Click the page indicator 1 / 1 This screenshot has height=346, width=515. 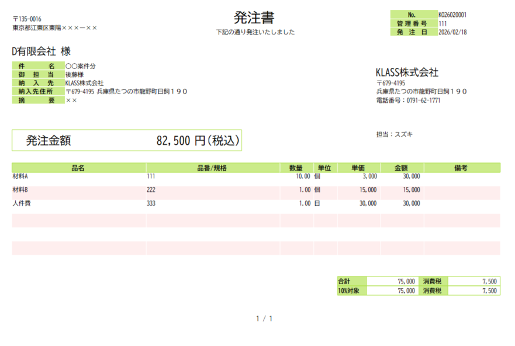click(264, 319)
